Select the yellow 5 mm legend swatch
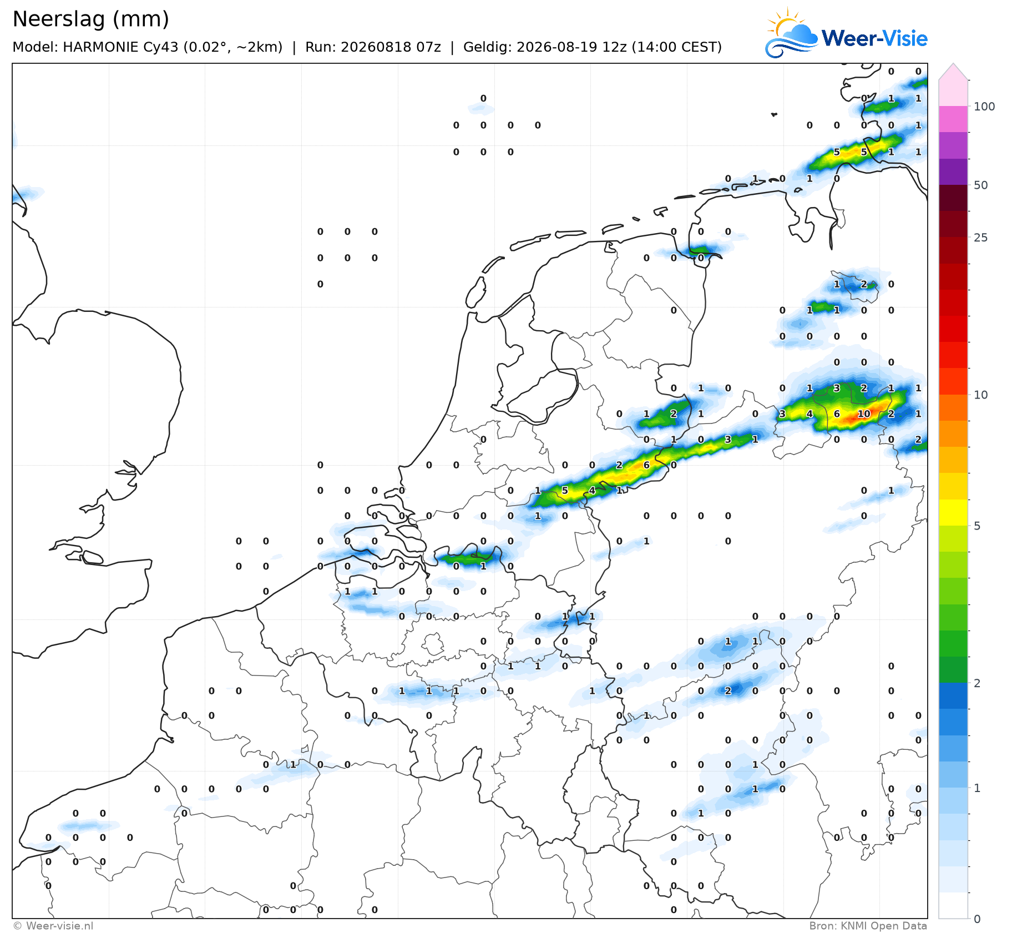 pyautogui.click(x=953, y=512)
